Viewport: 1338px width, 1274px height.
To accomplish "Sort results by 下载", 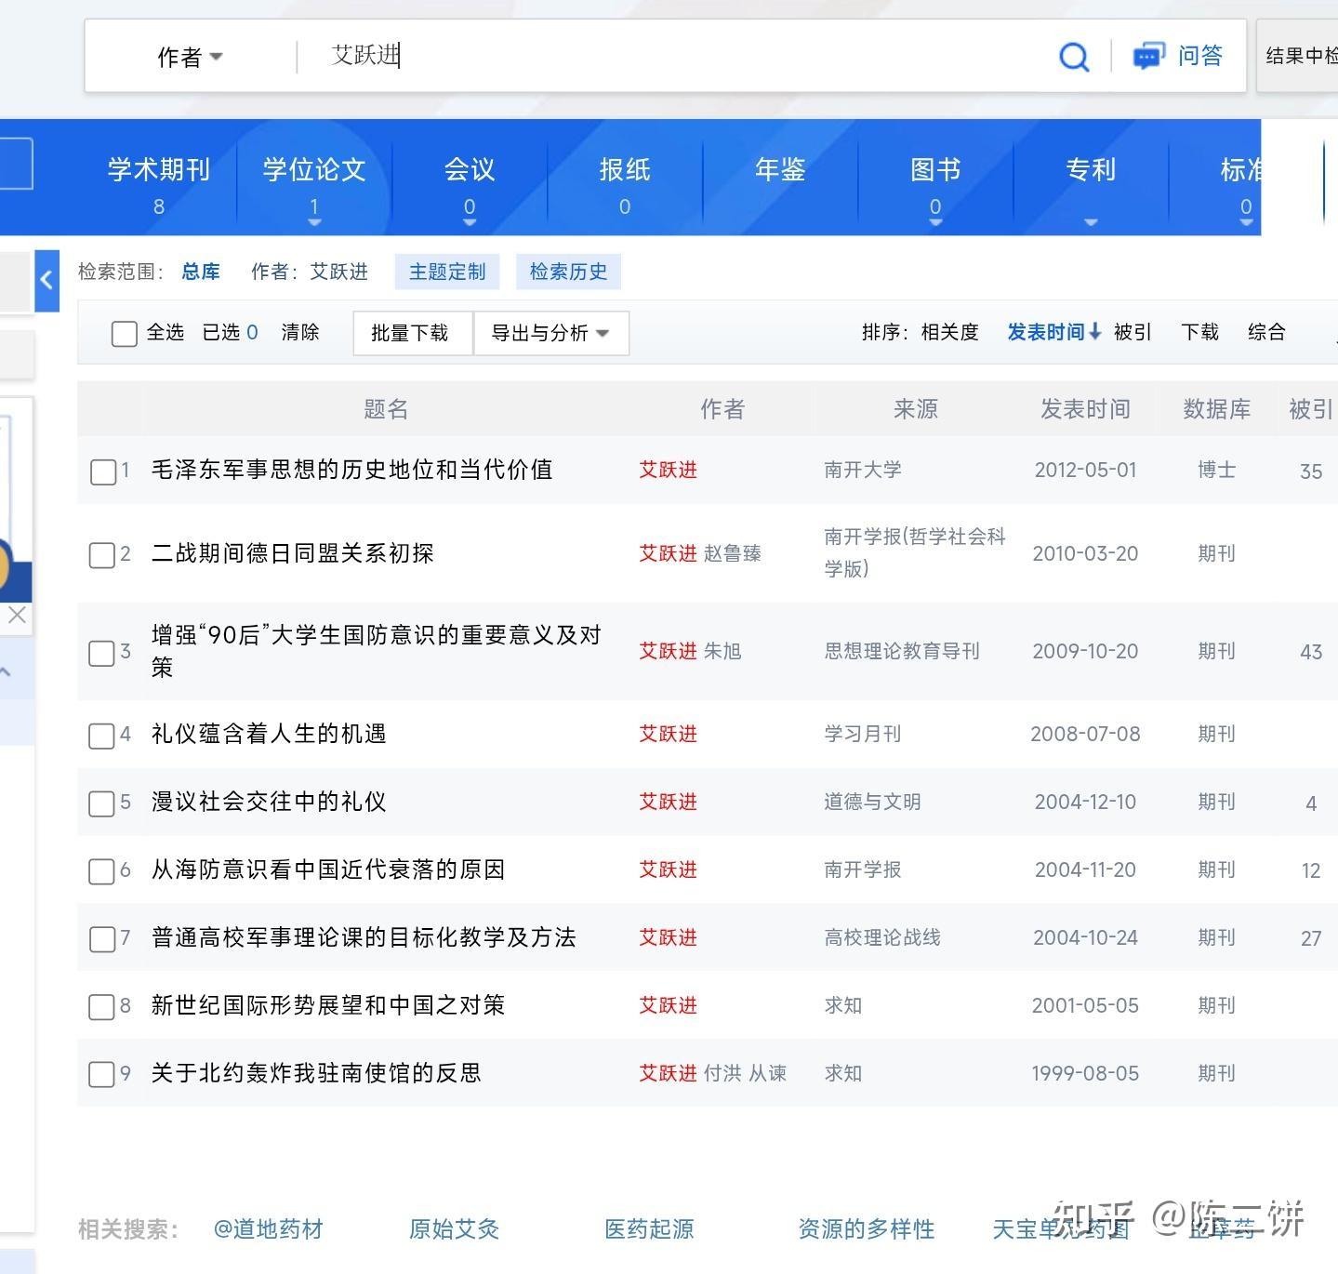I will point(1199,332).
